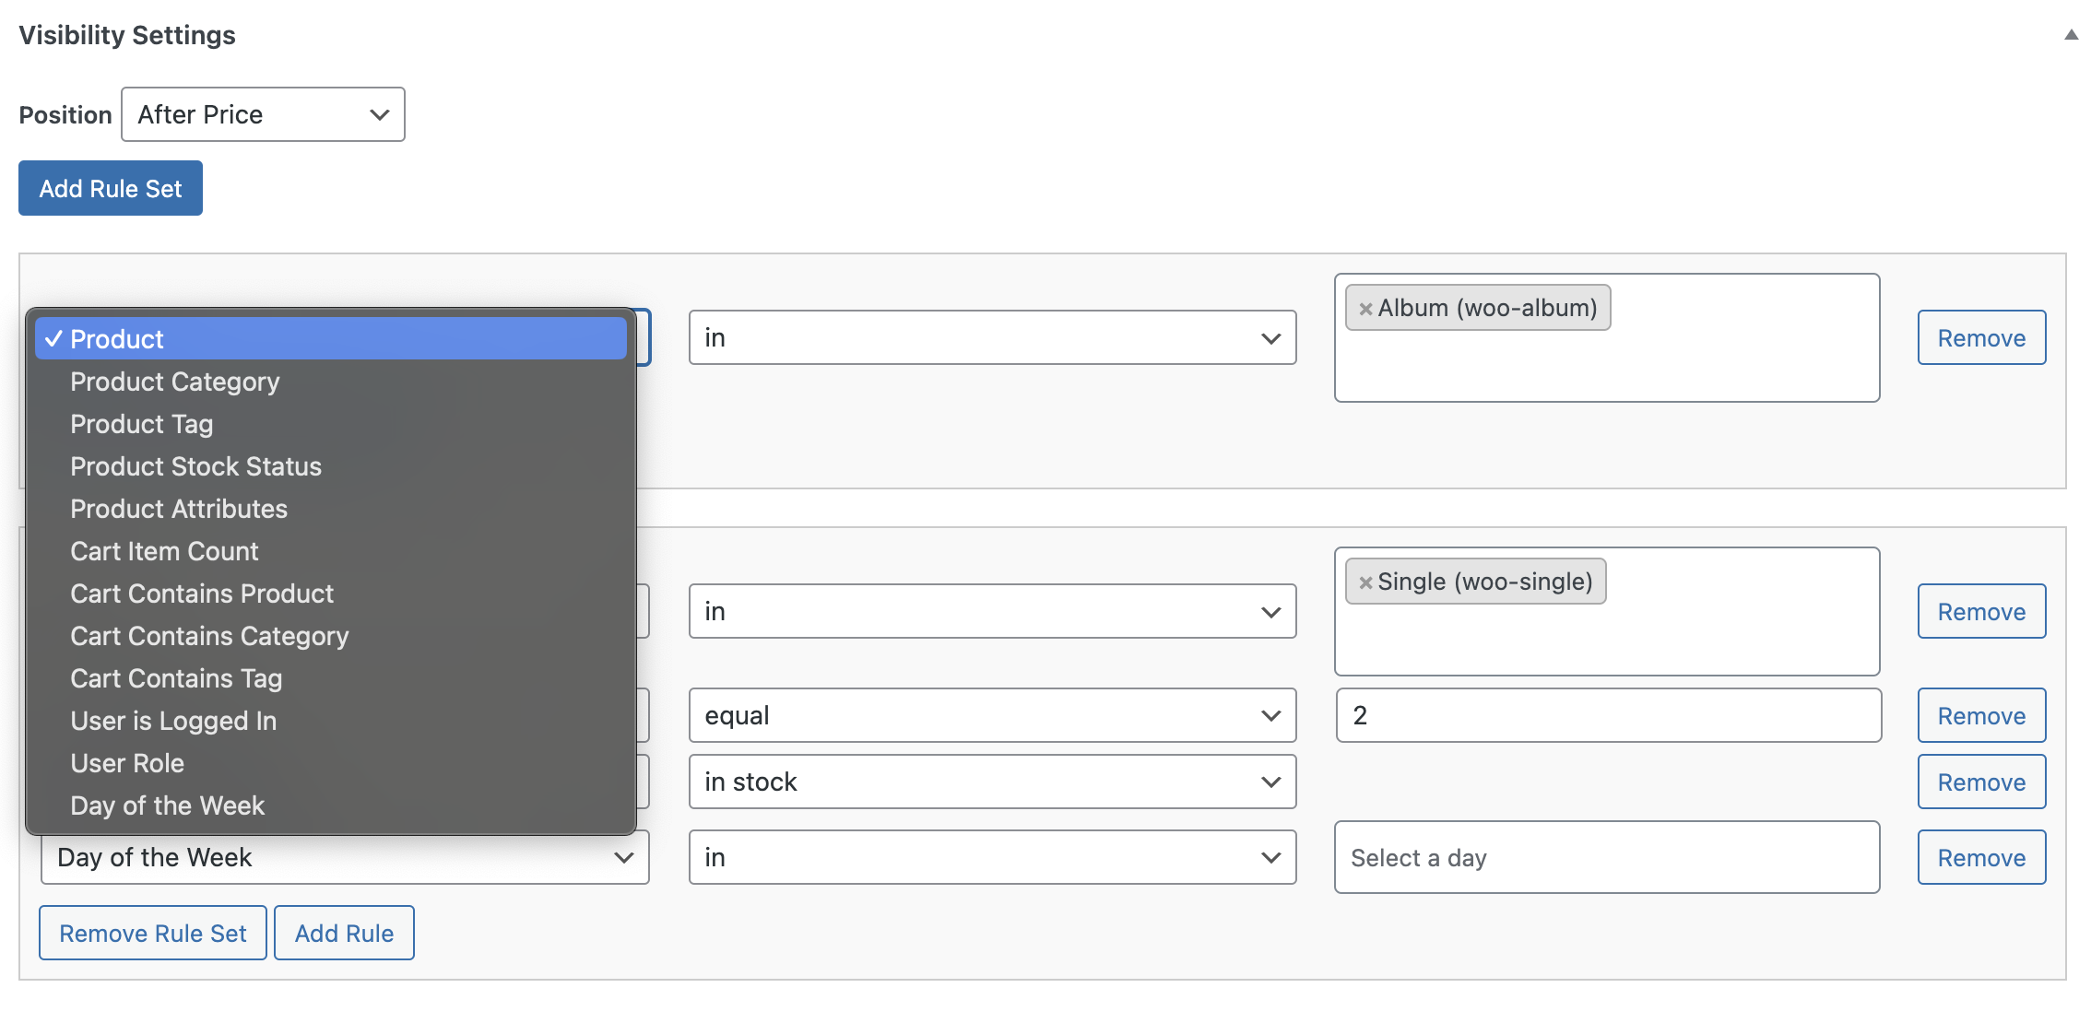Open the "in" dropdown beside Single tag
This screenshot has width=2091, height=1023.
tap(991, 611)
